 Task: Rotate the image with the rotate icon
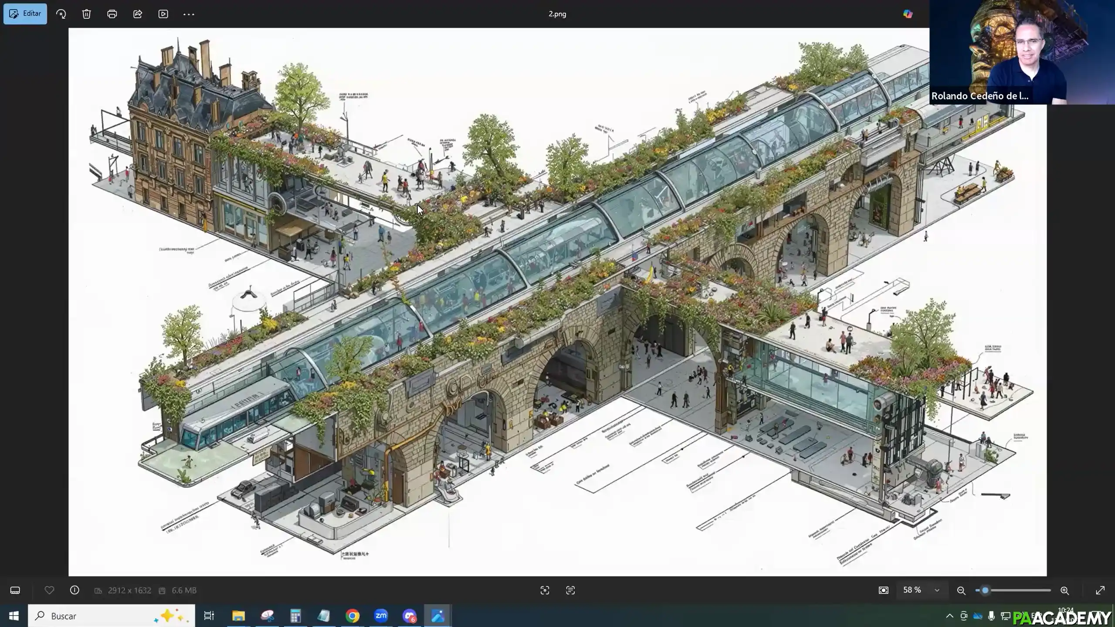[61, 14]
